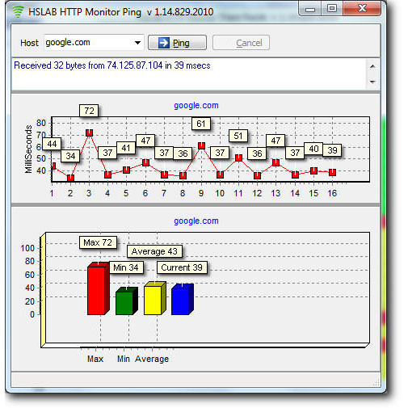408x408 pixels.
Task: Click the red data point at ping 11
Action: [x=238, y=158]
